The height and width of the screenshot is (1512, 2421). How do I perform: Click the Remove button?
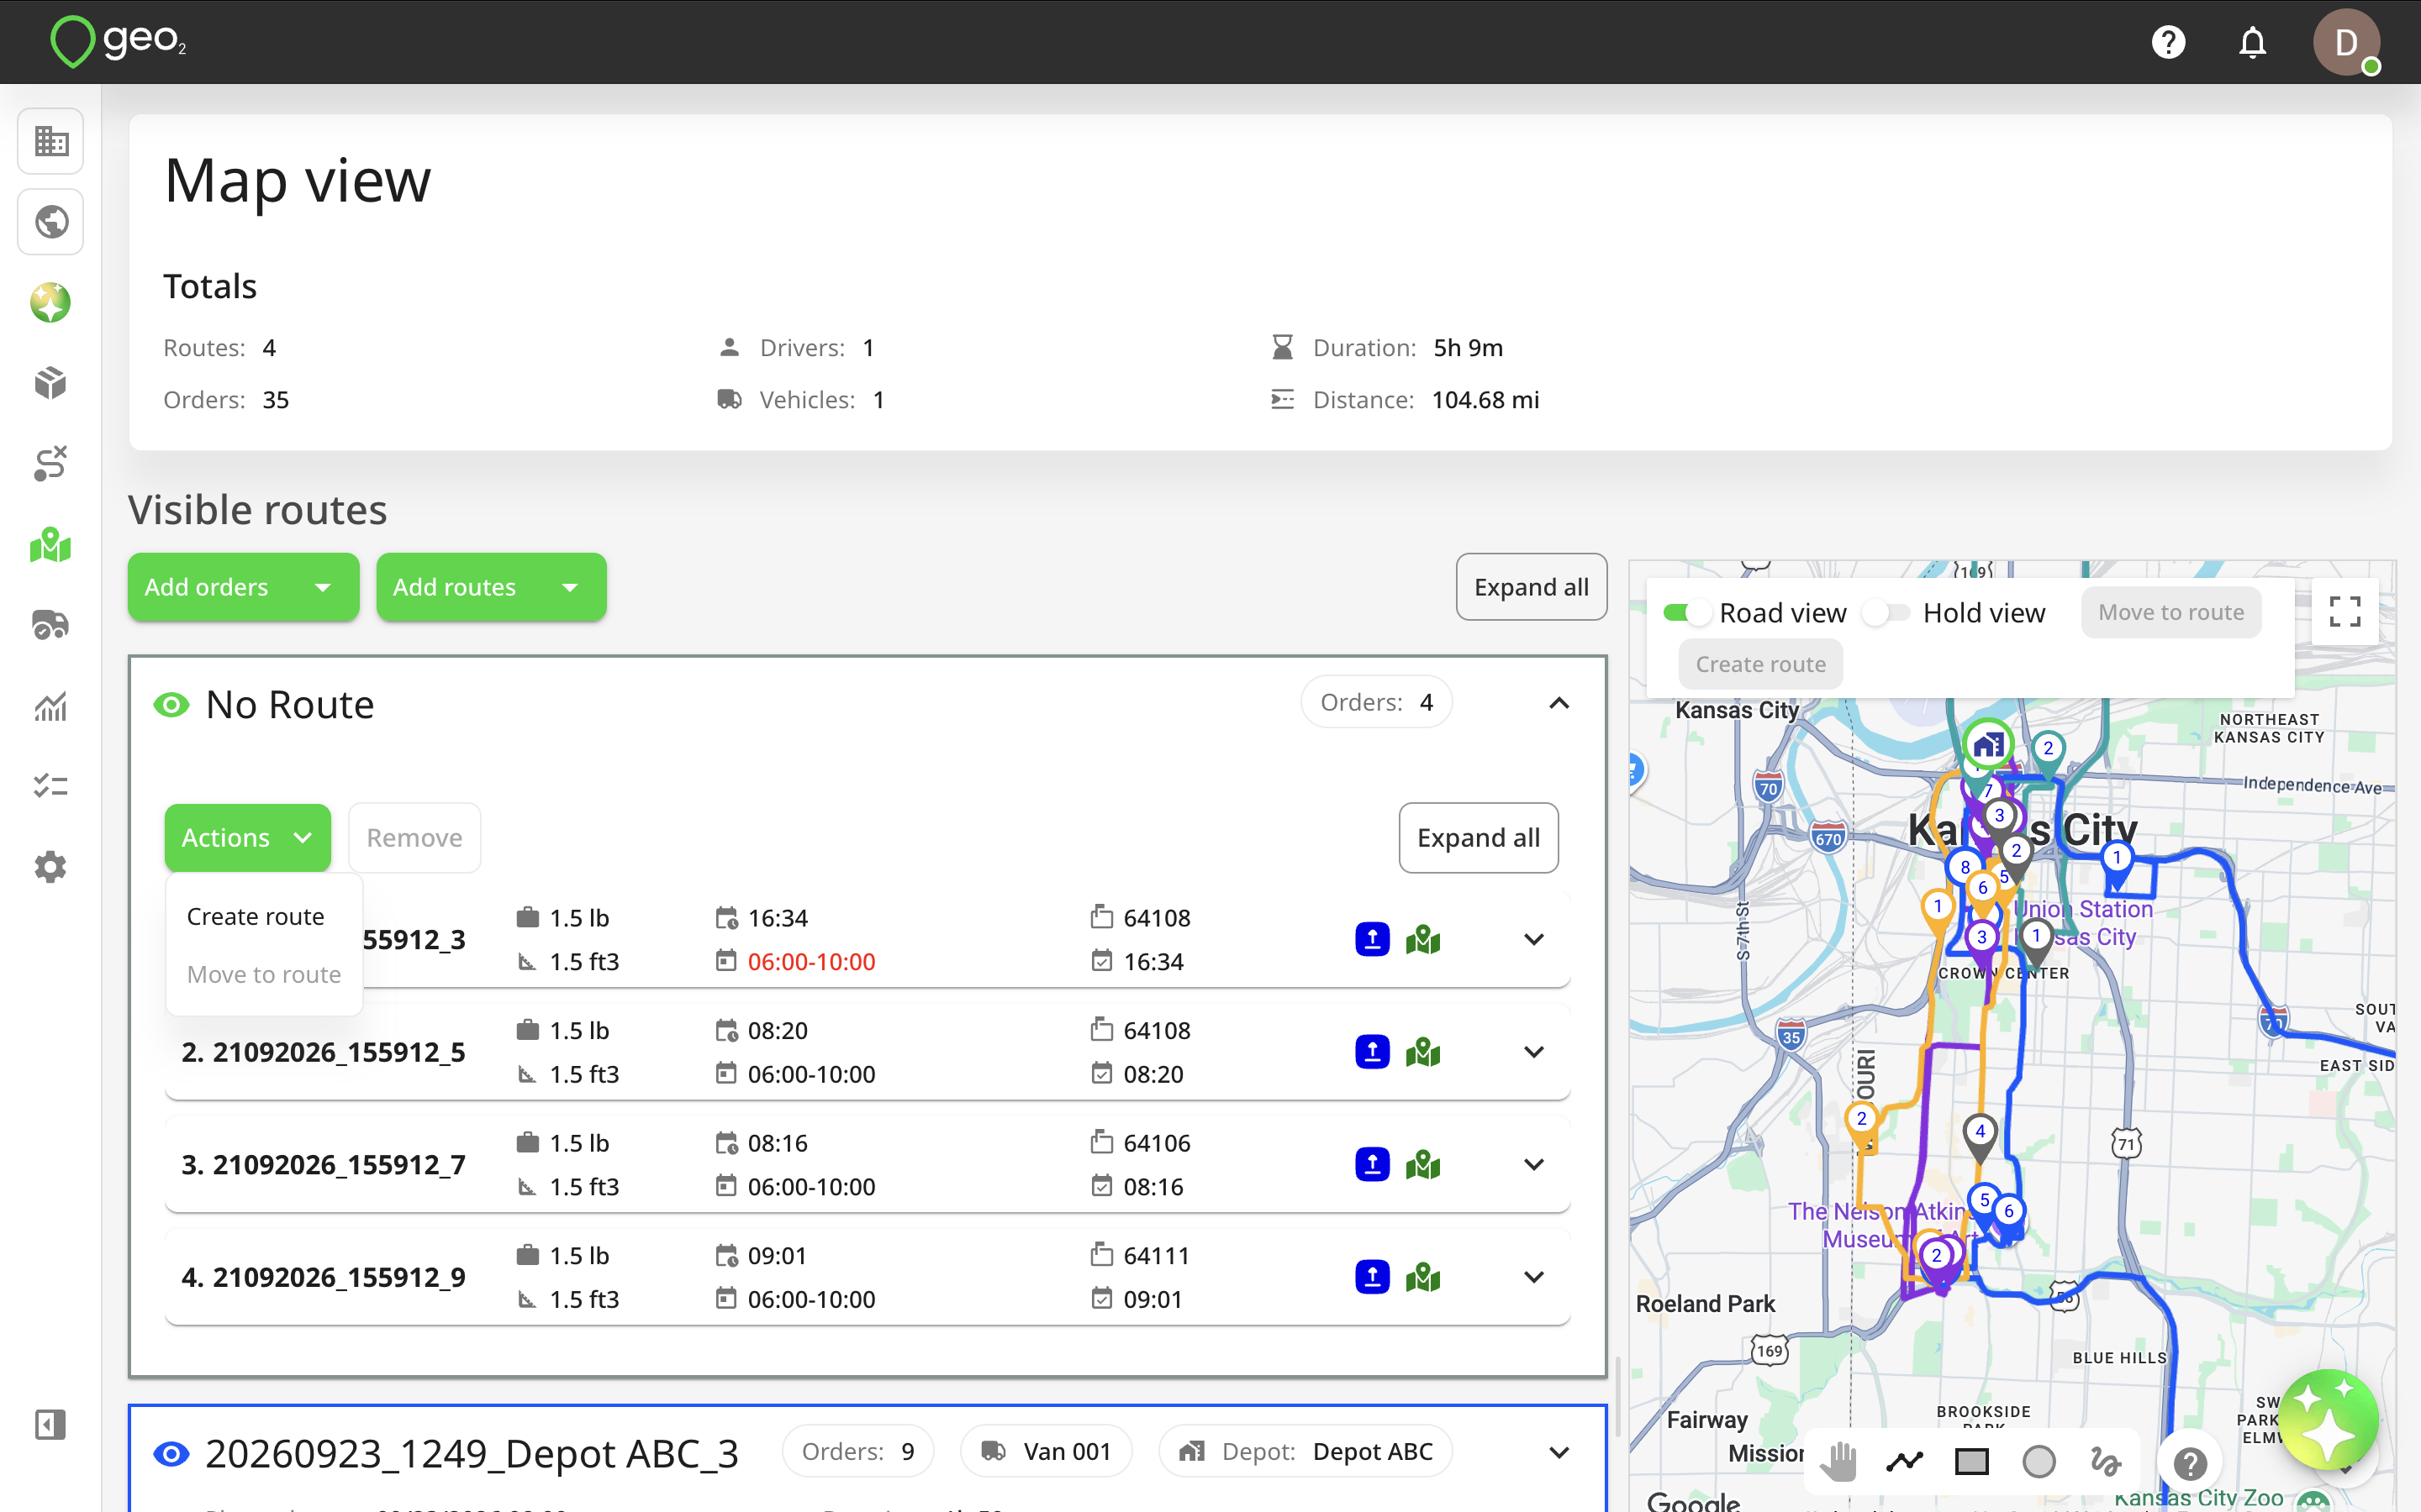414,837
